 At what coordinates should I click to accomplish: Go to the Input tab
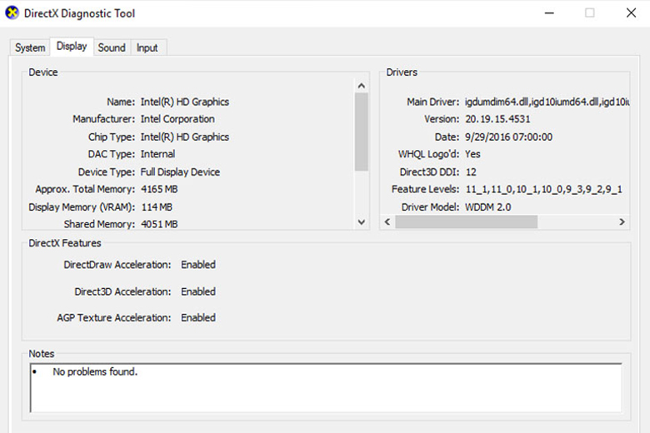pos(147,47)
